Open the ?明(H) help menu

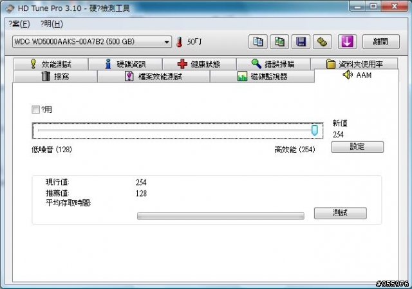[51, 24]
